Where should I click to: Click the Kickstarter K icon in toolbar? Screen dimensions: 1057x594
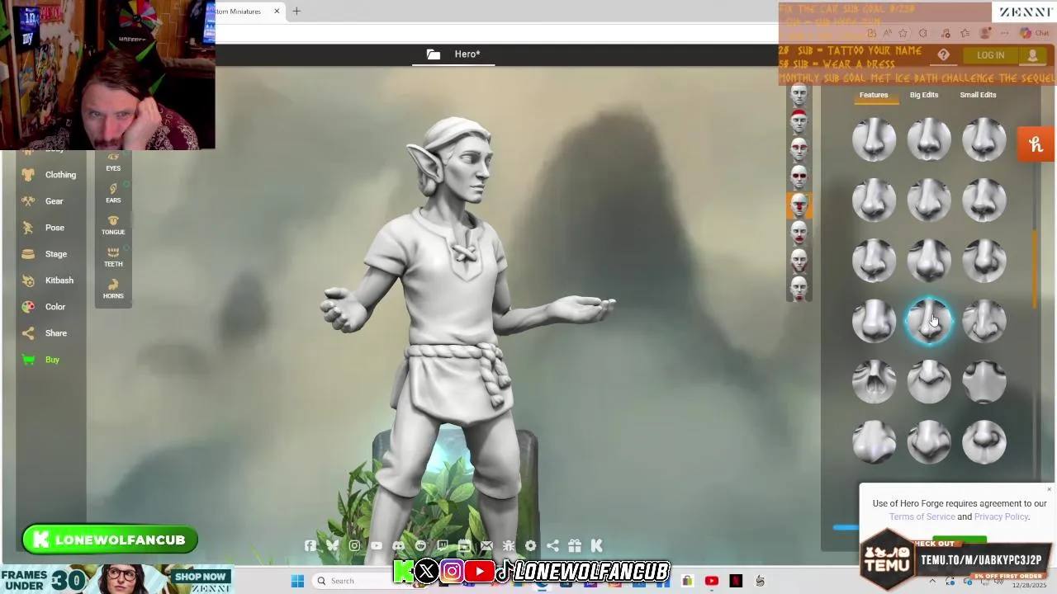(x=596, y=545)
